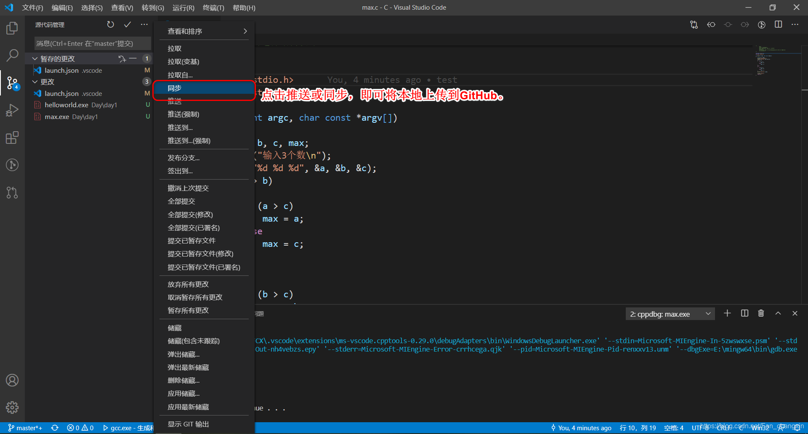Toggle the split editor layout icon
808x434 pixels.
(x=778, y=24)
